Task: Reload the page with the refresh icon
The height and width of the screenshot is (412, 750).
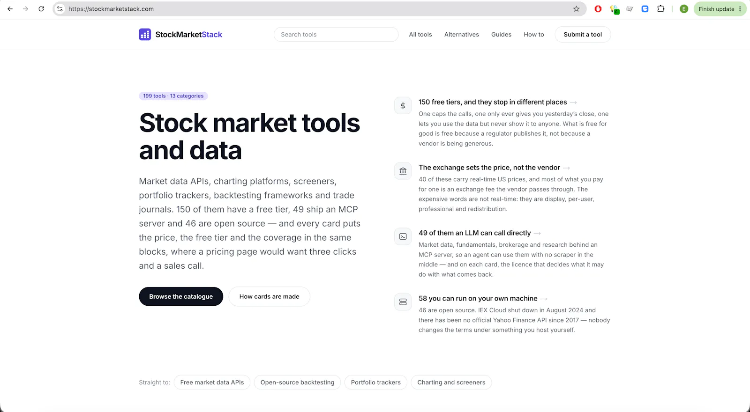Action: (x=41, y=9)
